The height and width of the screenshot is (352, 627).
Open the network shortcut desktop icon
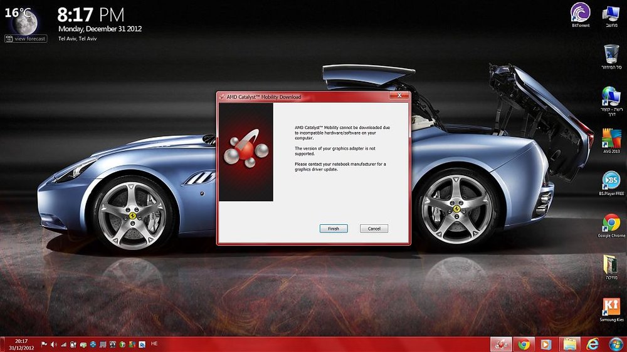click(x=611, y=101)
